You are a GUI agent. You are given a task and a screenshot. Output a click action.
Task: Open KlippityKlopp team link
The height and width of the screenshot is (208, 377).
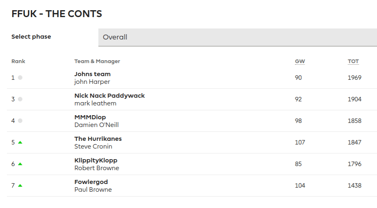click(x=96, y=160)
